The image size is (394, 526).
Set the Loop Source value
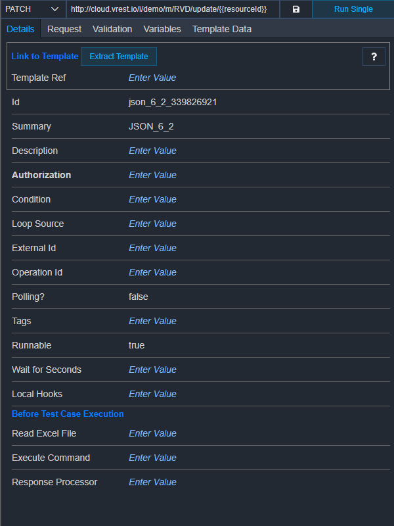point(152,224)
